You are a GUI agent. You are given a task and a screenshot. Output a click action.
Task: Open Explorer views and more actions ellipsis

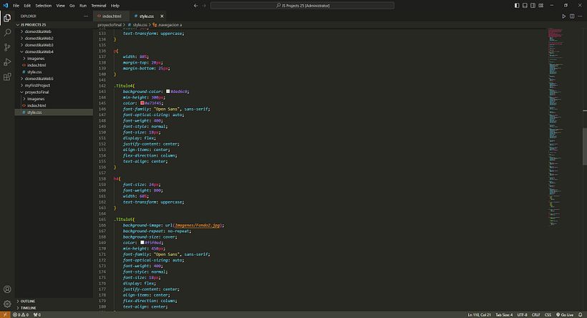point(86,16)
